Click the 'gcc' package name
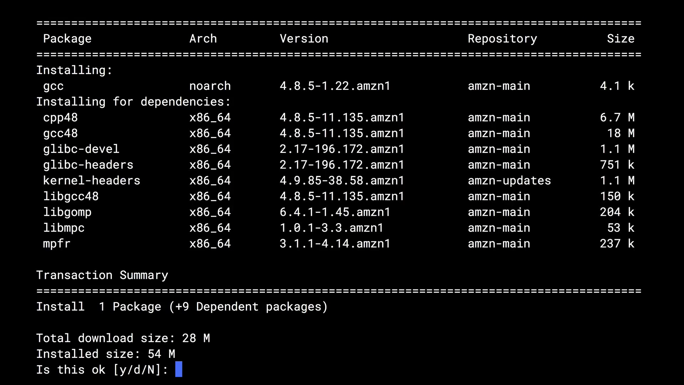Screen dimensions: 684x385 [53, 86]
